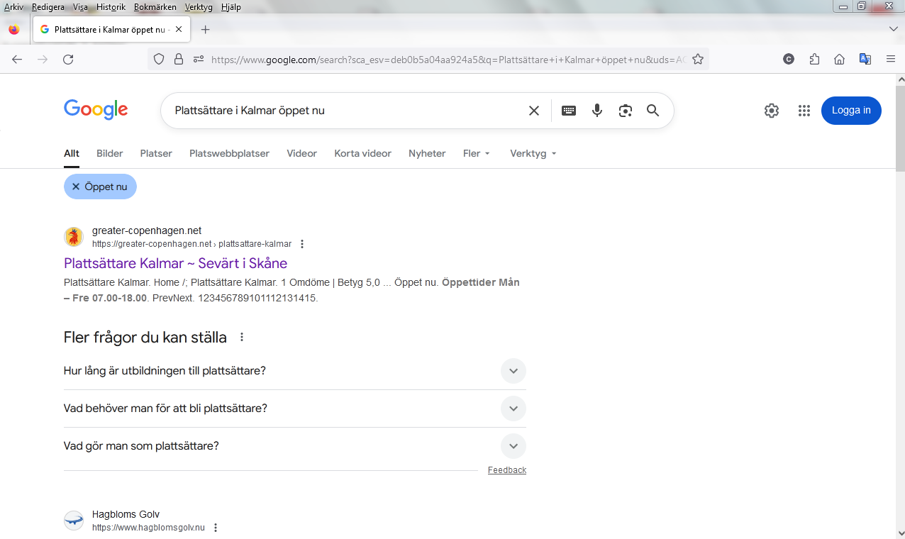Click the magnifying glass search icon

pos(653,111)
